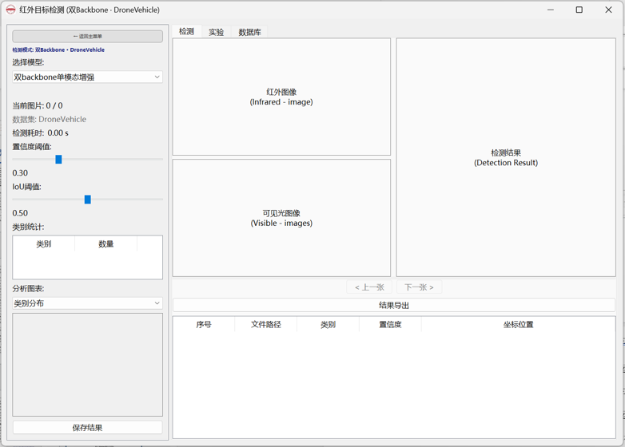The image size is (625, 447).
Task: Click the 保存结果 save results button
Action: pos(87,428)
